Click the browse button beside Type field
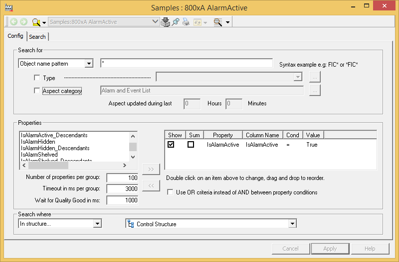Image resolution: width=399 pixels, height=262 pixels. pyautogui.click(x=315, y=77)
